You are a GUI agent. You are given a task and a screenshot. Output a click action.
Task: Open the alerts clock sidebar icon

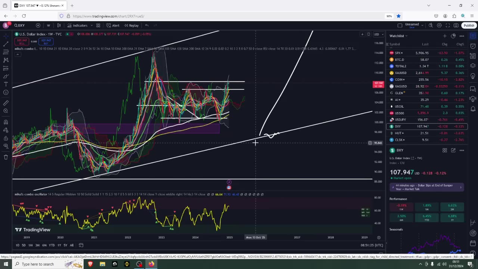[x=473, y=46]
